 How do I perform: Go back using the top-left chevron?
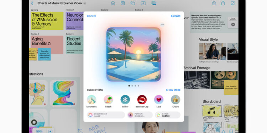pyautogui.click(x=32, y=3)
